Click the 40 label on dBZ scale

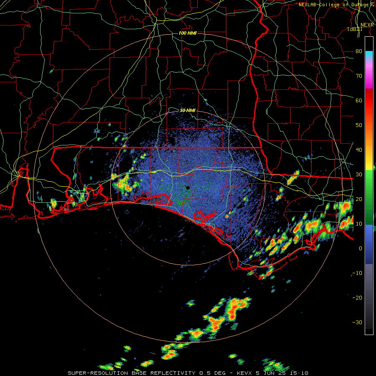tap(359, 150)
